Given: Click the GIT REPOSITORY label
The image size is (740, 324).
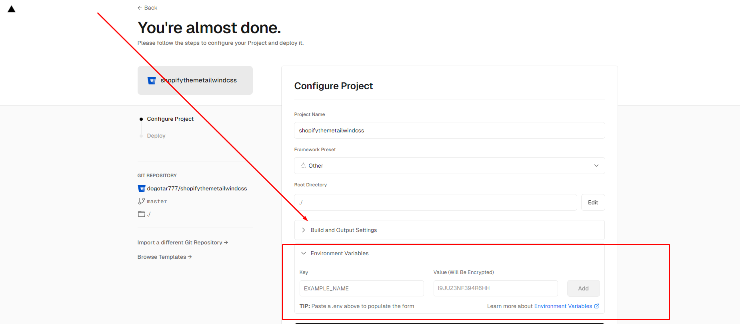Looking at the screenshot, I should pos(157,176).
